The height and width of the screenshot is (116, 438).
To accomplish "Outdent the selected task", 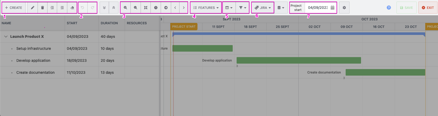I will [x=62, y=8].
